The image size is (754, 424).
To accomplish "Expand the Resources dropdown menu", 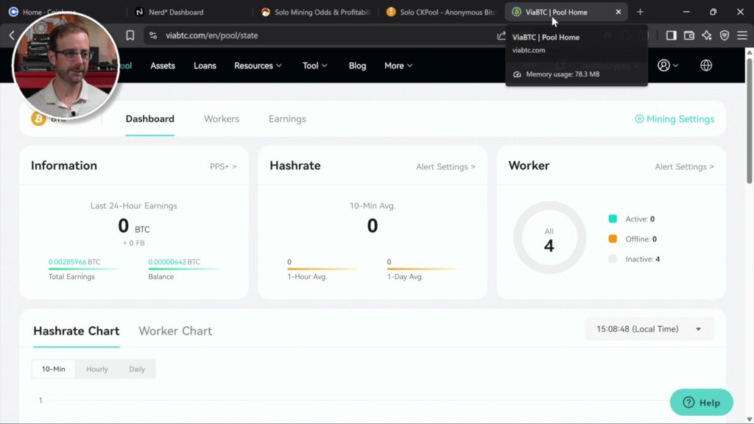I will (x=258, y=66).
